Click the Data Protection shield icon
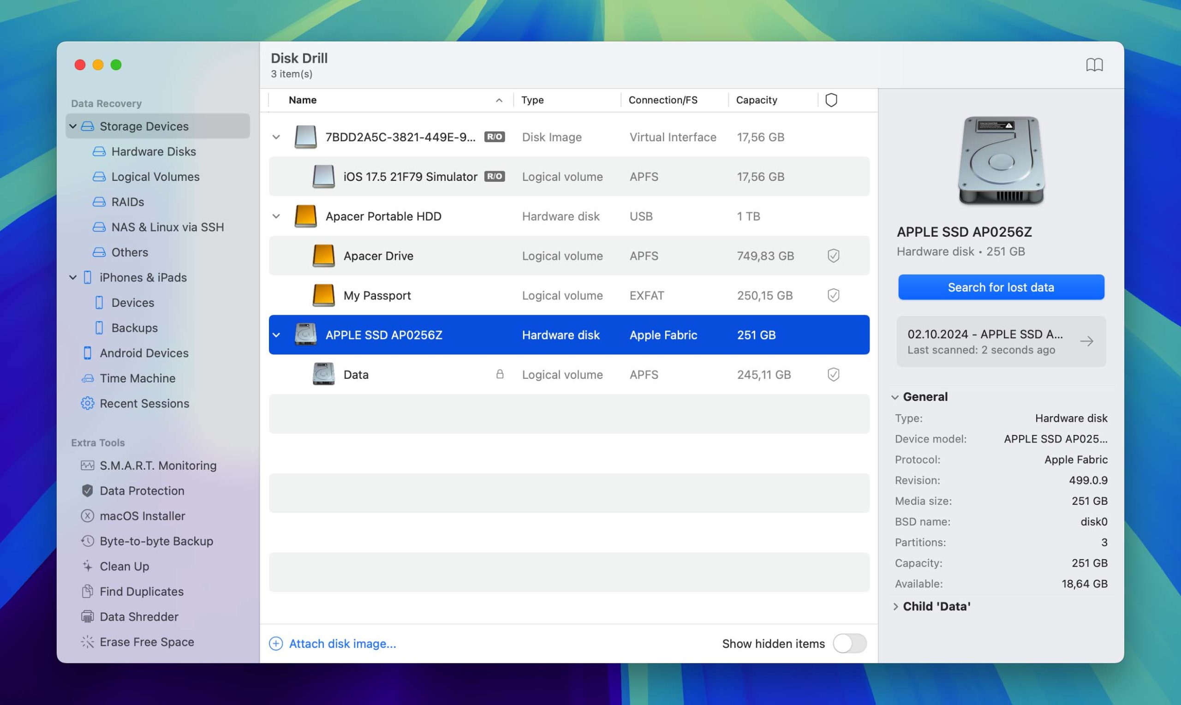 (87, 491)
